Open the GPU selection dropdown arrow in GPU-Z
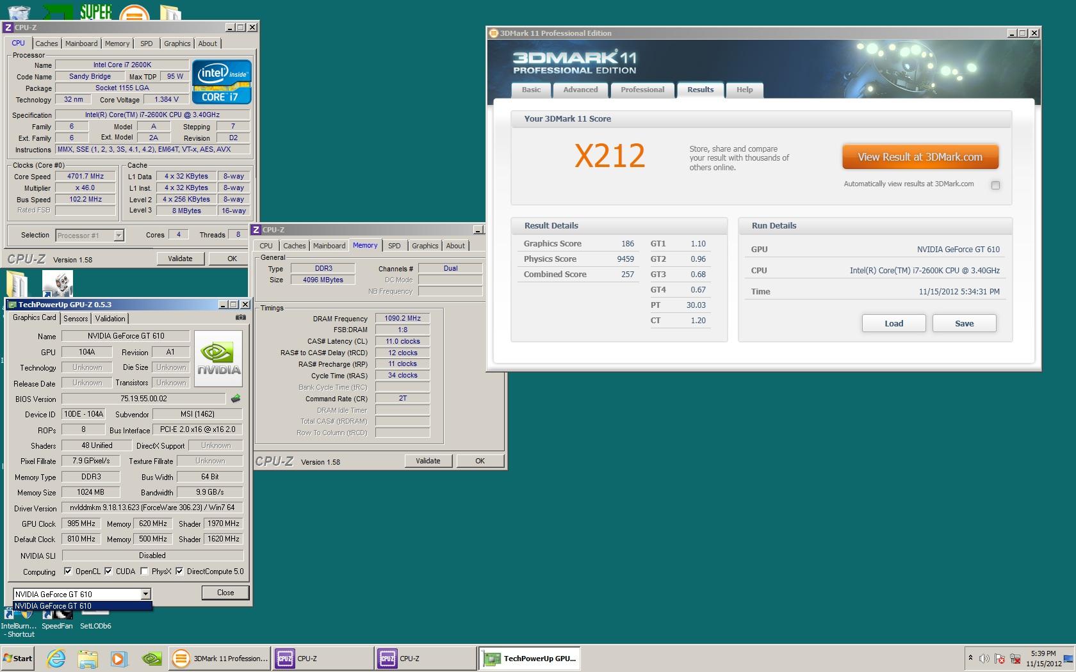The width and height of the screenshot is (1076, 672). pos(145,594)
